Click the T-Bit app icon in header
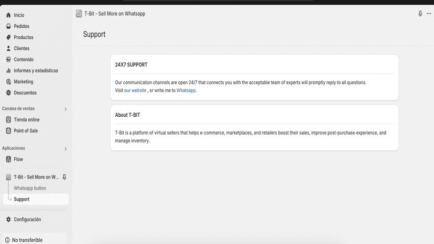 click(79, 14)
